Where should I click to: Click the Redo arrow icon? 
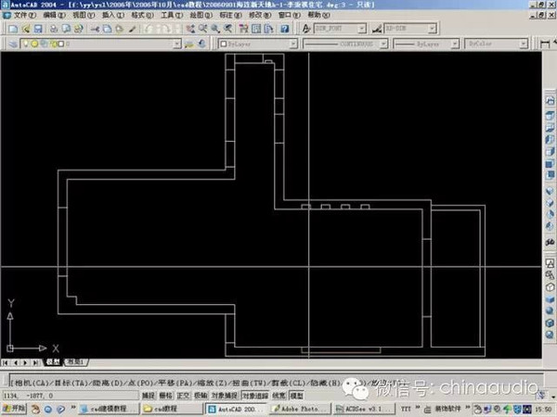coord(164,29)
